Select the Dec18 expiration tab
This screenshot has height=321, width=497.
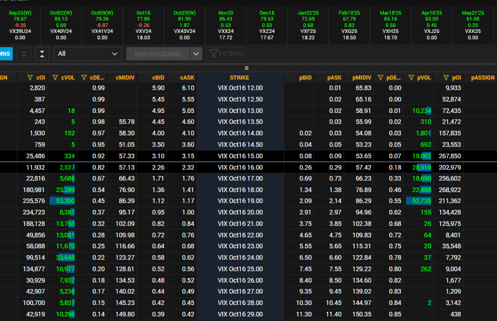click(267, 25)
